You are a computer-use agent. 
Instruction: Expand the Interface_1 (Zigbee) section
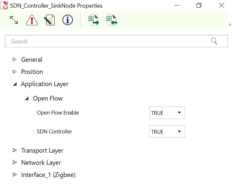14,175
